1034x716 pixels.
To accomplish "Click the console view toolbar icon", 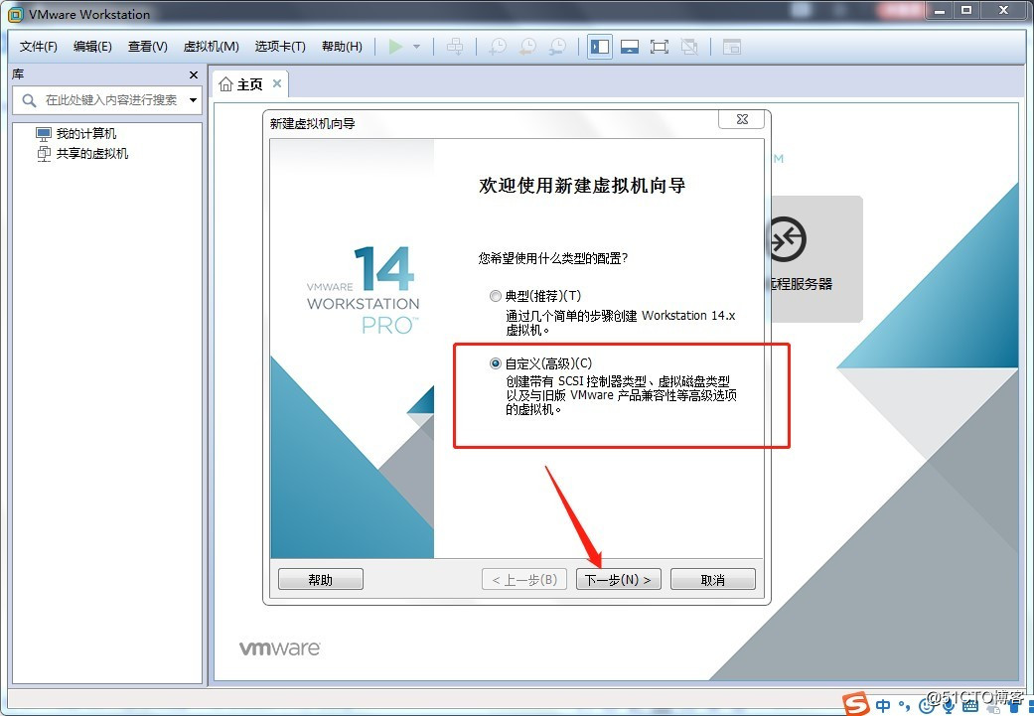I will (x=732, y=47).
